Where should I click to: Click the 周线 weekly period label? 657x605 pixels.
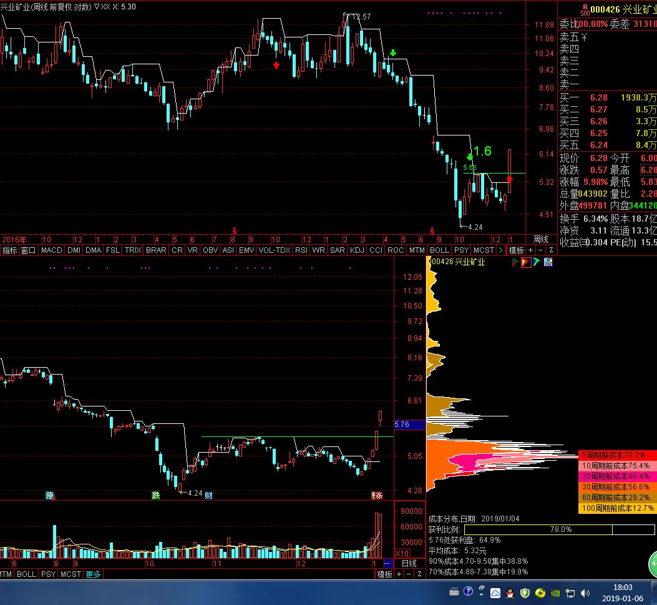pyautogui.click(x=540, y=239)
